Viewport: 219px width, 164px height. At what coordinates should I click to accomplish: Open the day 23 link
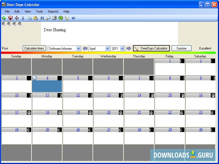[x=201, y=112]
